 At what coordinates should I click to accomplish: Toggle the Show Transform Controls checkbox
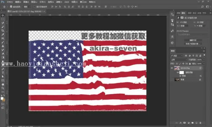pos(35,7)
